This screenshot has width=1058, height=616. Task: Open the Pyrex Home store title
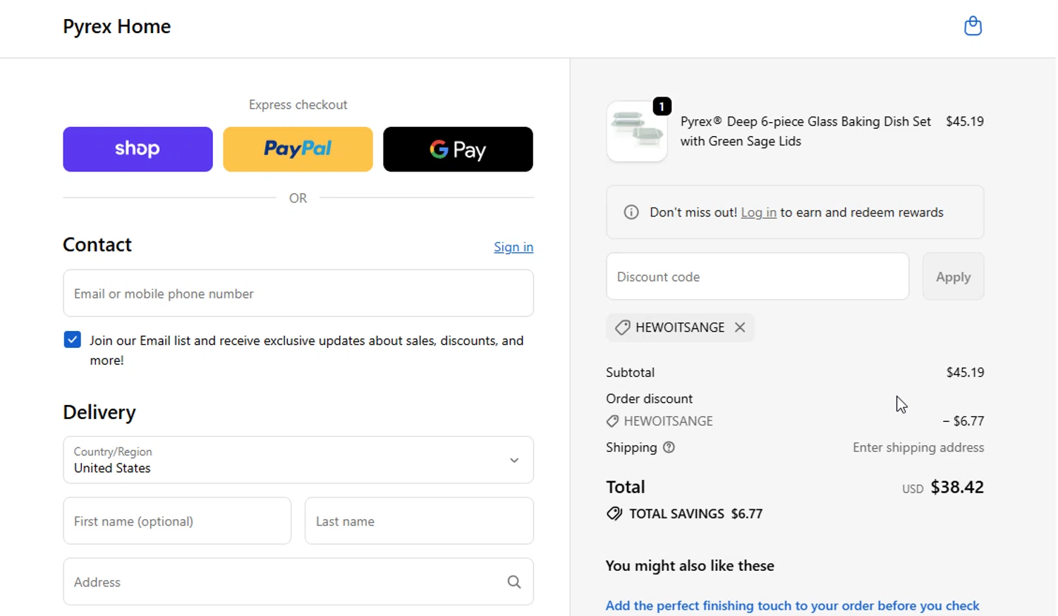tap(117, 27)
